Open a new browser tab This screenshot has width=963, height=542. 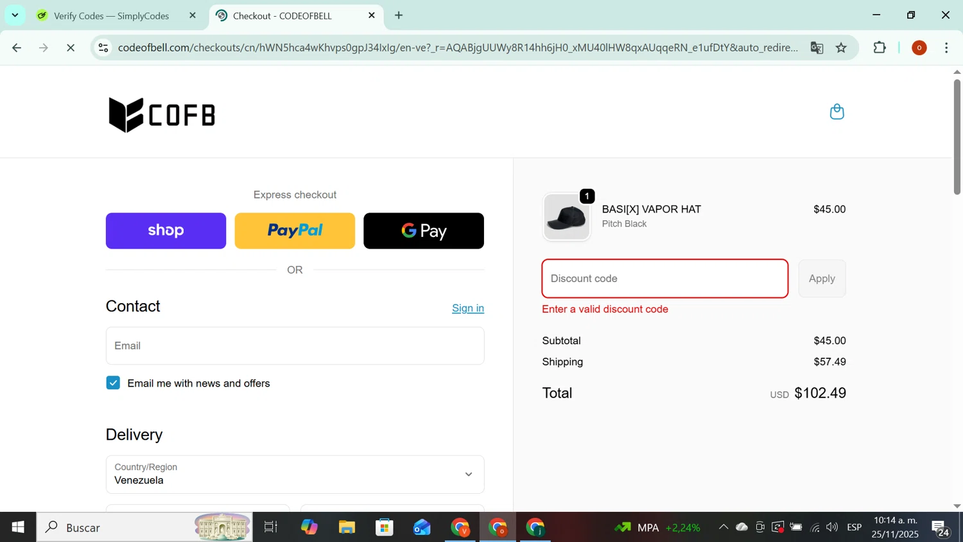pos(399,15)
